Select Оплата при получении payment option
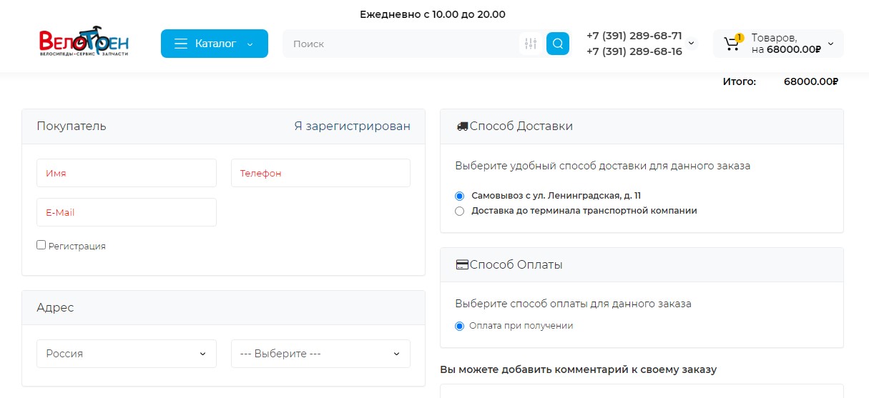869x398 pixels. tap(460, 326)
